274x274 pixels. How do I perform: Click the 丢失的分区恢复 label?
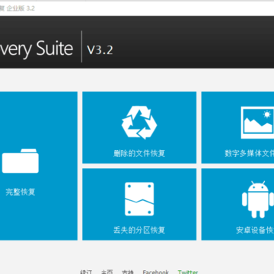coord(139,230)
